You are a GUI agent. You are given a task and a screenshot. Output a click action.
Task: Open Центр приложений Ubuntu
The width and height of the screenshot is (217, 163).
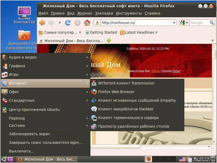point(45,110)
